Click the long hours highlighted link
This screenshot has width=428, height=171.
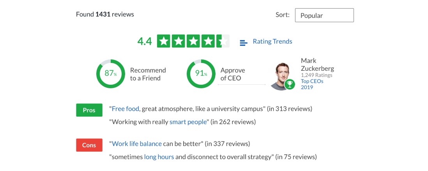click(159, 157)
